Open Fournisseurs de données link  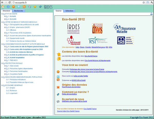coord(71,87)
